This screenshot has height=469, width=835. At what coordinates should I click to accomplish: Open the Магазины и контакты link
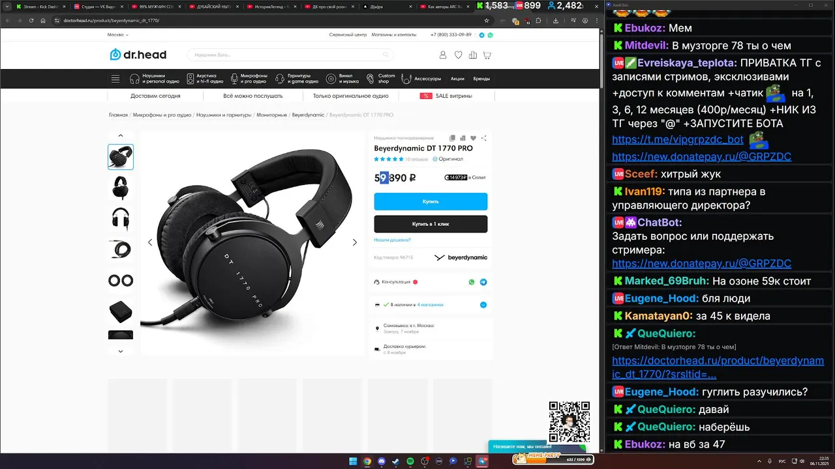click(394, 35)
